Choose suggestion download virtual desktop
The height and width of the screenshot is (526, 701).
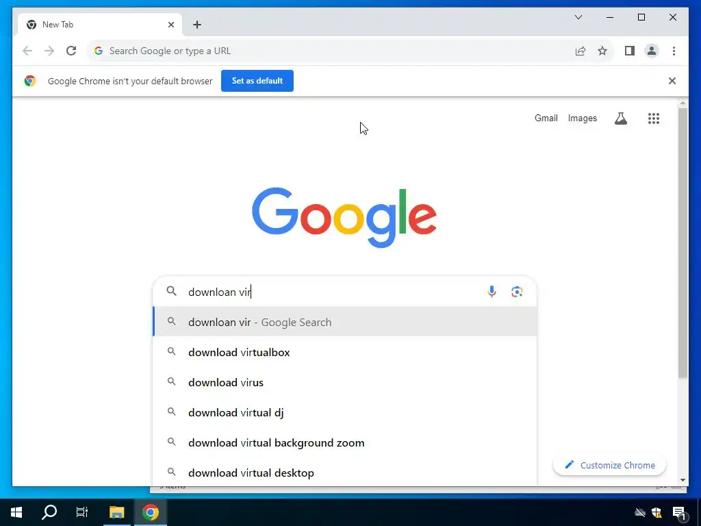345,473
